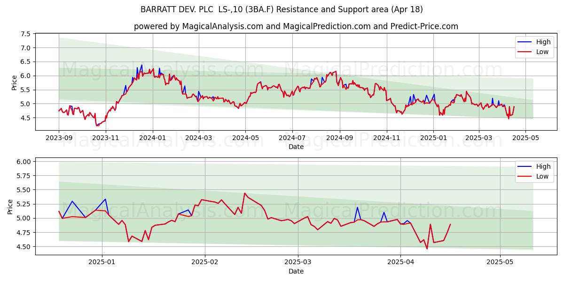Click the 'Price' axis label of lower chart
This screenshot has height=282, width=564.
click(x=10, y=206)
